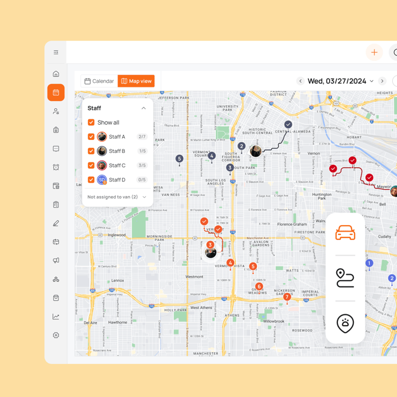Collapse the sidebar menu toggle
Viewport: 397px width, 397px height.
click(x=56, y=53)
